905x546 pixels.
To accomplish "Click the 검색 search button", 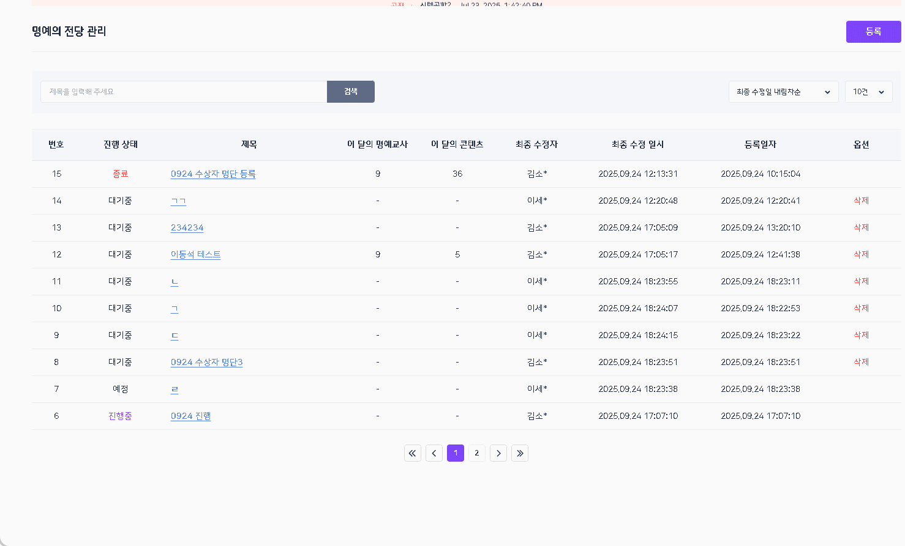I will 351,92.
